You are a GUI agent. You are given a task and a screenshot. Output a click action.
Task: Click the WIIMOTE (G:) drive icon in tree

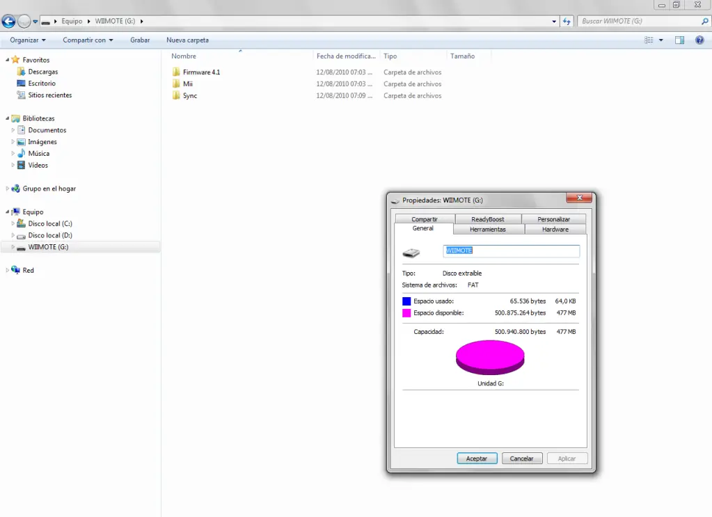pyautogui.click(x=21, y=248)
